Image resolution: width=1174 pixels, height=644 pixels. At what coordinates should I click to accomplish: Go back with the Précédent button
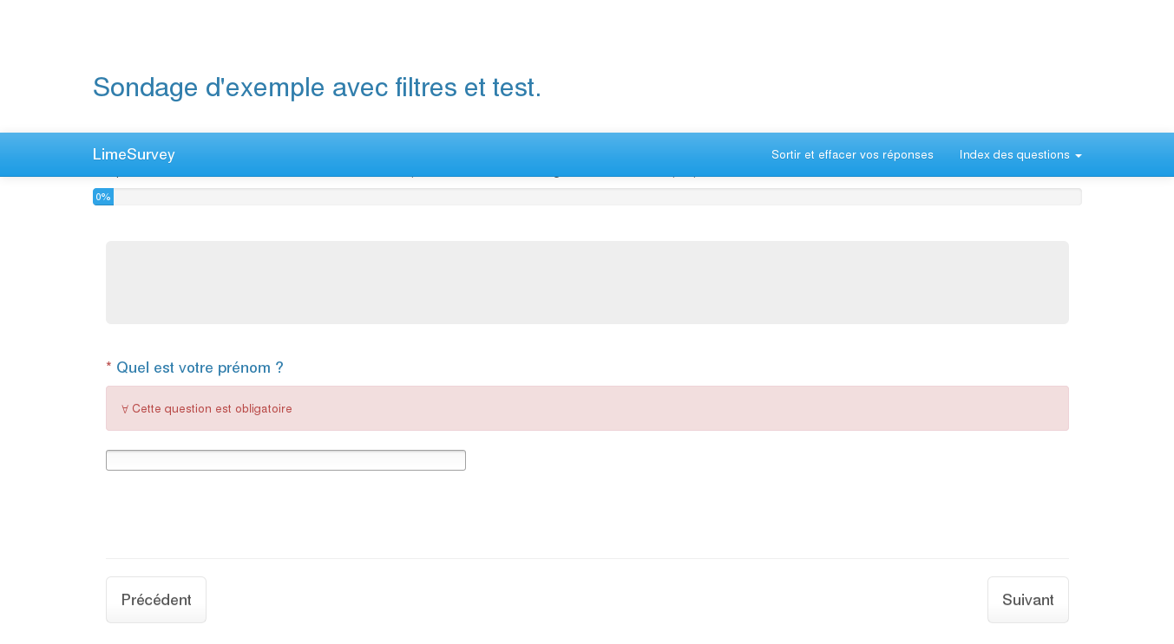(156, 600)
